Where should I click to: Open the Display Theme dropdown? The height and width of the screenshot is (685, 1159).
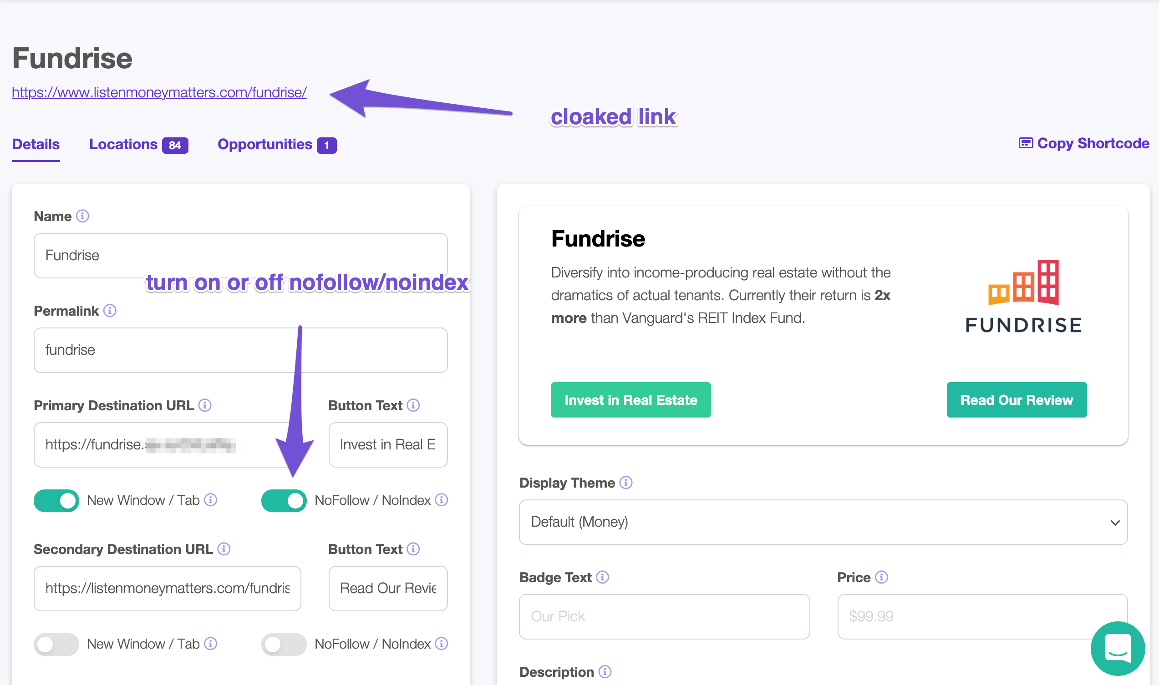click(x=823, y=522)
